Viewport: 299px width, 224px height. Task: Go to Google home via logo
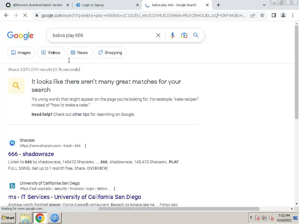(20, 36)
